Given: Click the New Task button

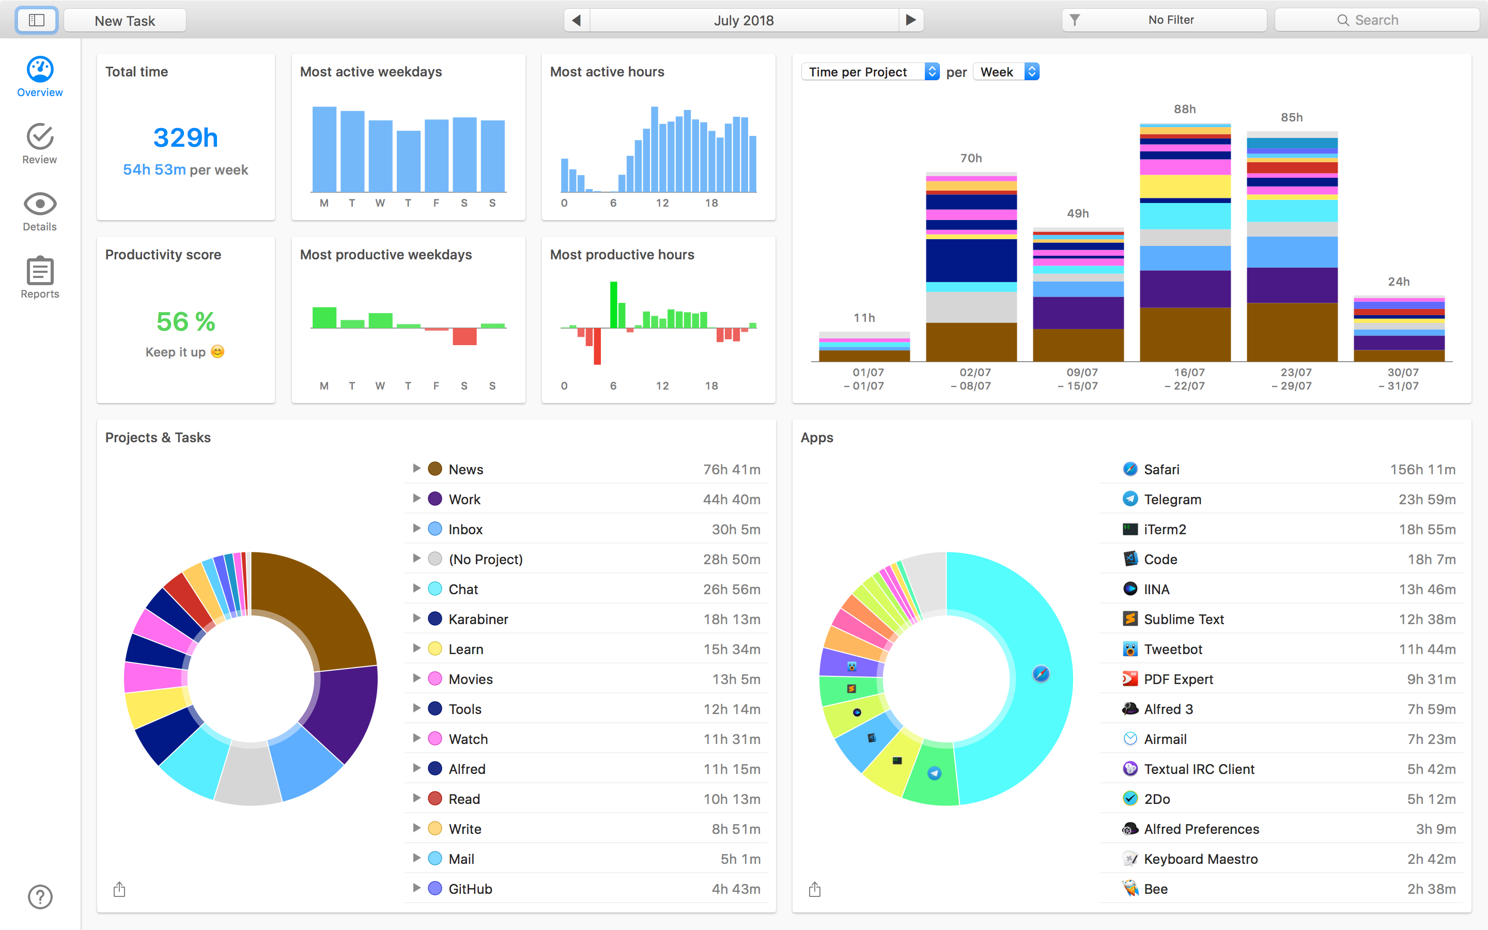Looking at the screenshot, I should 125,20.
